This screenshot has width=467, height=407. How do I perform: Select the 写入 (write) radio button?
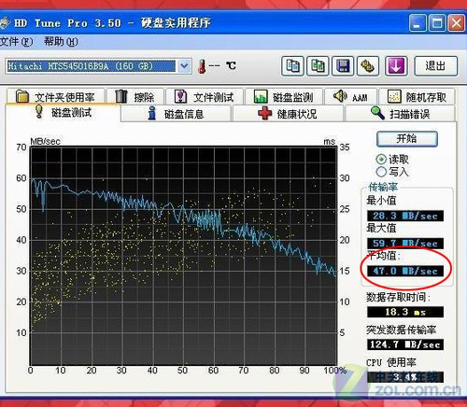coord(381,172)
